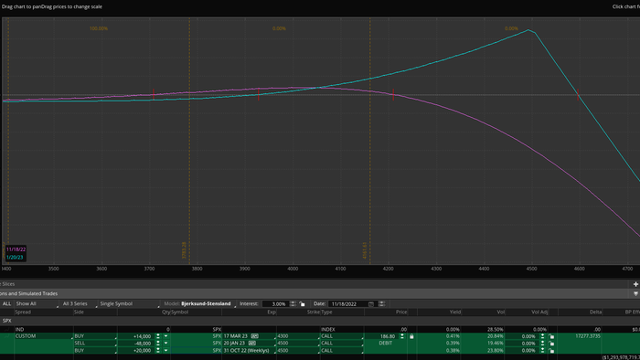
Task: Open quantity dropdown arrow for +20,000
Action: 165,350
